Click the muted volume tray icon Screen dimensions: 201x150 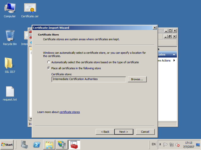(178, 144)
